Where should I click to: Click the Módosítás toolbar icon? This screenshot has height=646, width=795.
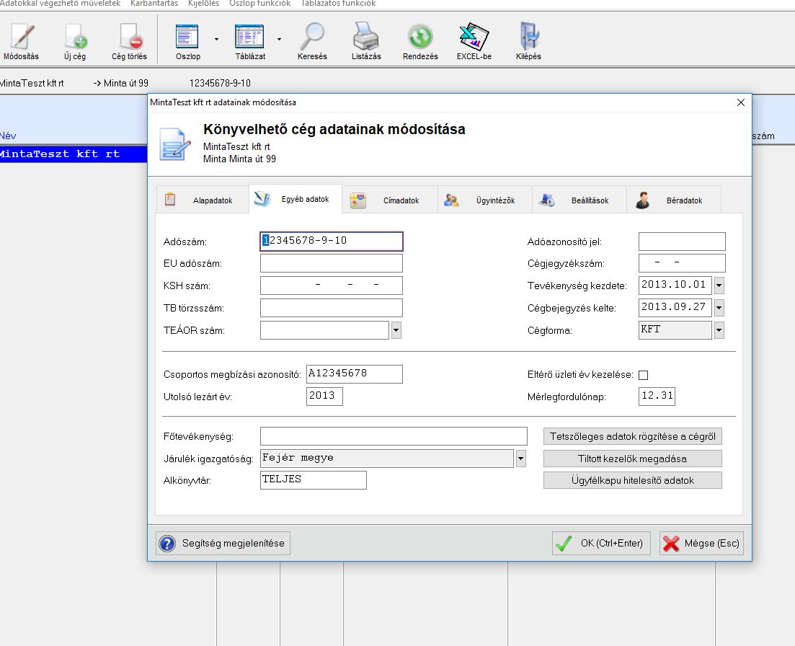tap(21, 40)
